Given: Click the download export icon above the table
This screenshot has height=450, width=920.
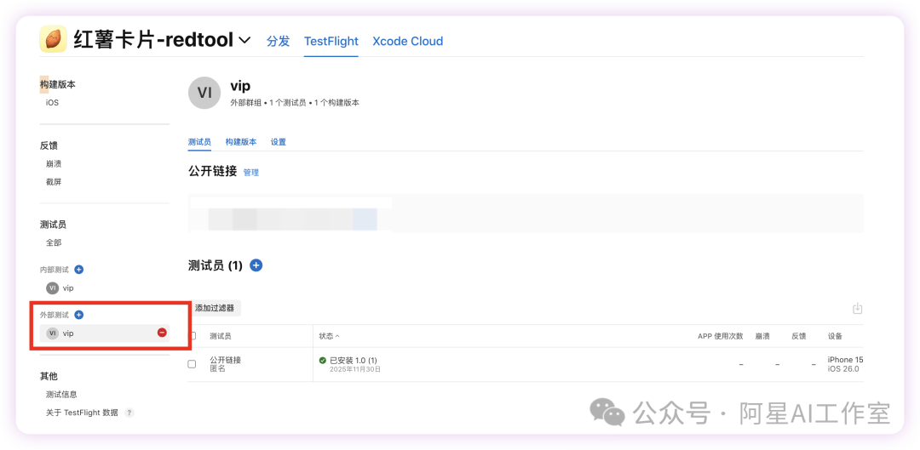Looking at the screenshot, I should pos(857,308).
